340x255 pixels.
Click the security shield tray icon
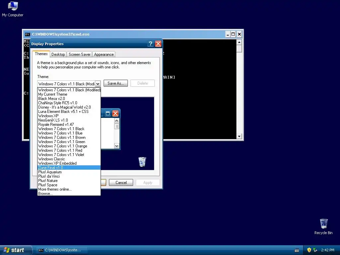point(309,250)
